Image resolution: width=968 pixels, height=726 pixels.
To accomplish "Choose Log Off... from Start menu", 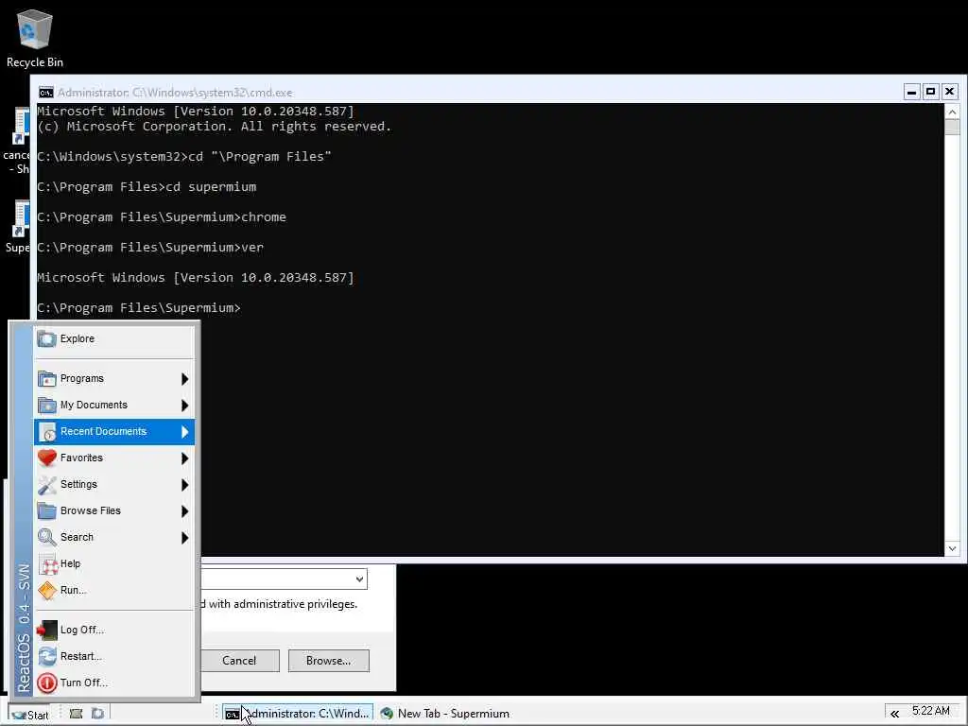I will tap(114, 630).
